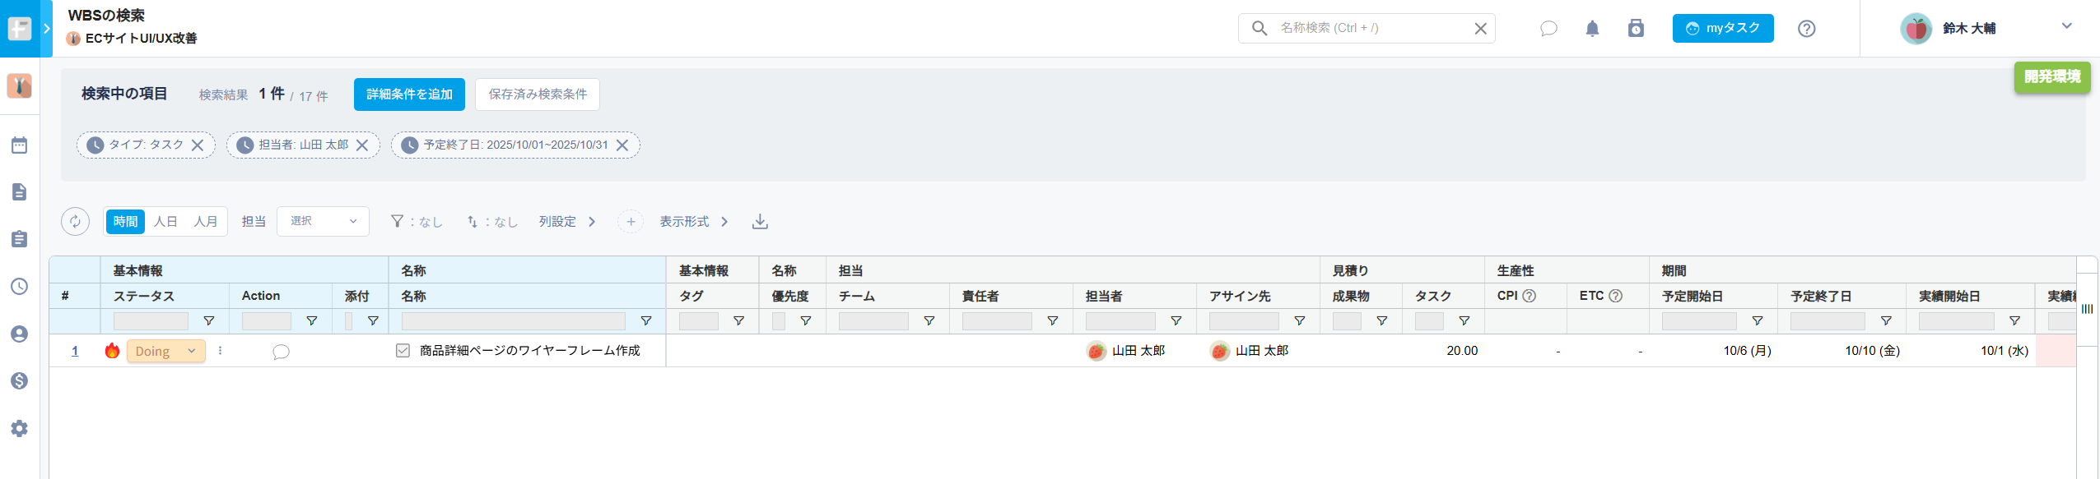Expand the user menu for 鈴木 大輔

2066,26
